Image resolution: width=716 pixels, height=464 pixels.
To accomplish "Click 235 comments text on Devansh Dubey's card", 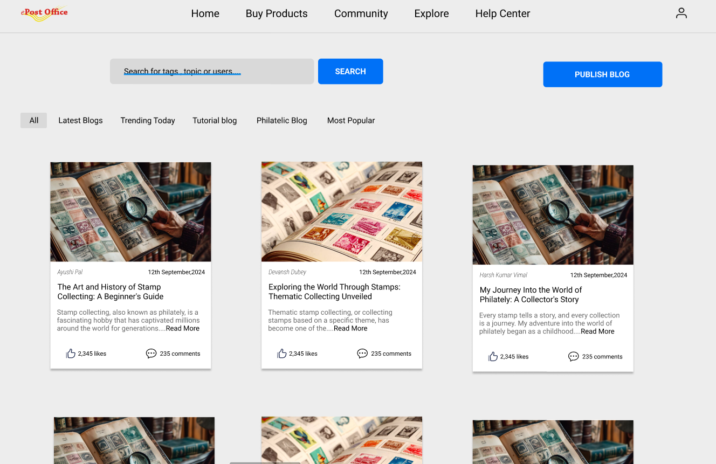I will [x=391, y=354].
